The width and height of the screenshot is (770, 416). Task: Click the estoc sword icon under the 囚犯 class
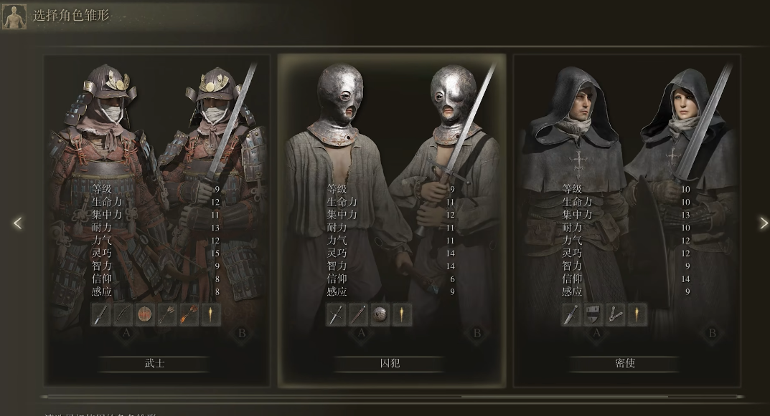[x=336, y=314]
